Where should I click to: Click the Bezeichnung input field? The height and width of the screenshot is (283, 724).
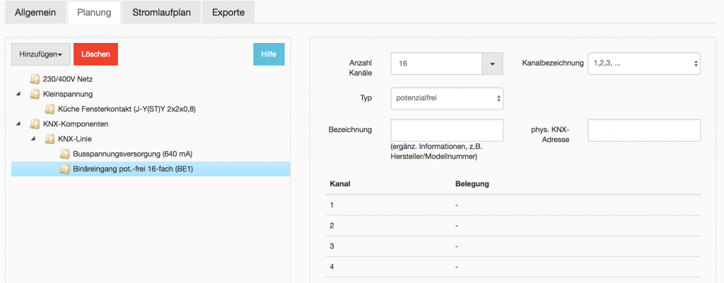point(447,131)
